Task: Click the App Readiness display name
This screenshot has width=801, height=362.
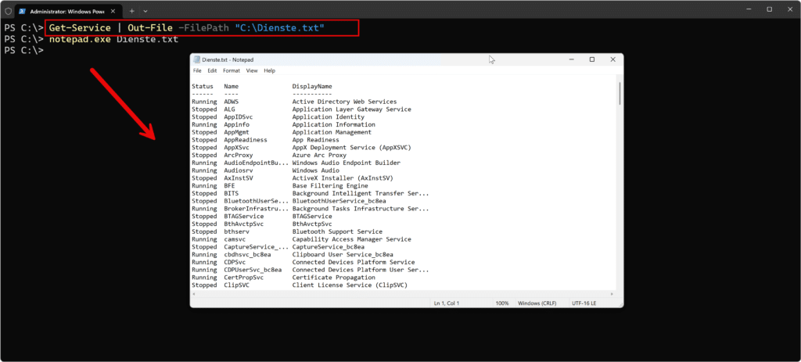Action: pos(316,140)
